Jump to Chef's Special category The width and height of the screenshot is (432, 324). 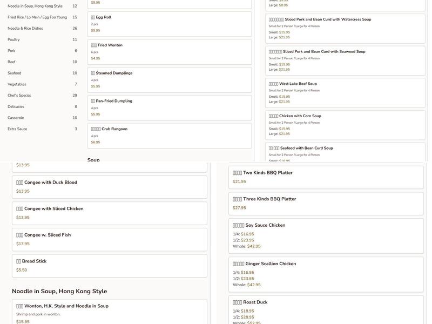pyautogui.click(x=19, y=96)
